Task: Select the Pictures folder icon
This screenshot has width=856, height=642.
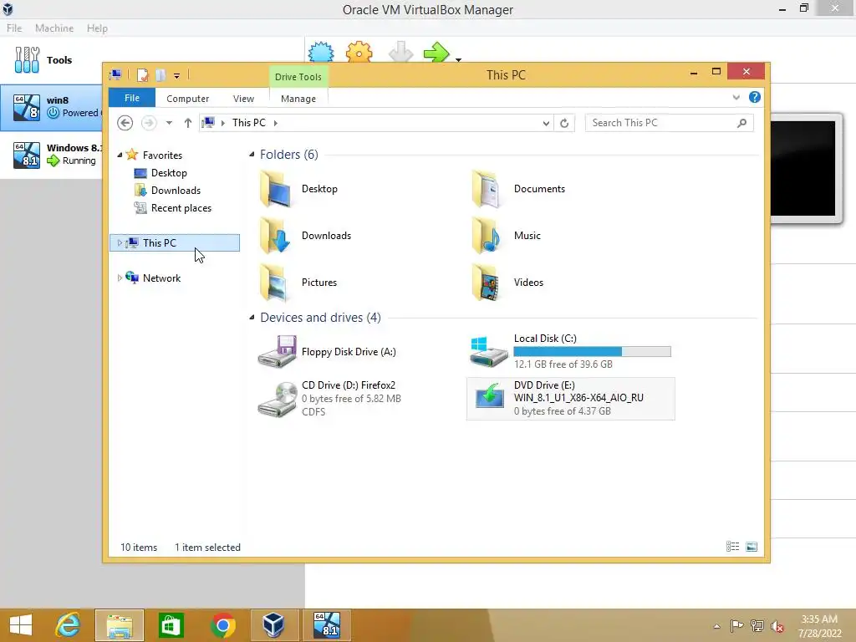Action: (x=275, y=283)
